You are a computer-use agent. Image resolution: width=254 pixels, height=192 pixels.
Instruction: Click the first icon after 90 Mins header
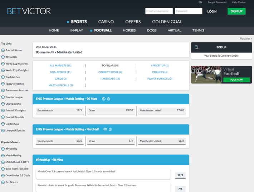click(104, 99)
